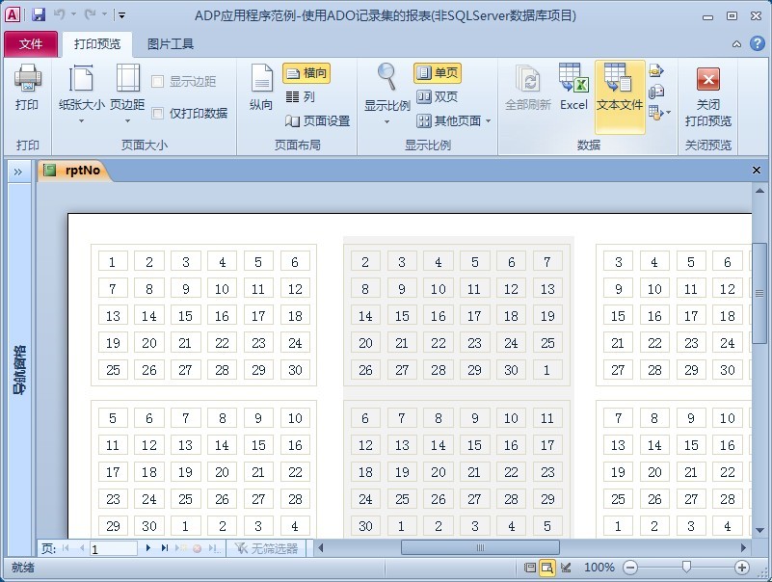
Task: Export the report to Excel
Action: pos(573,88)
